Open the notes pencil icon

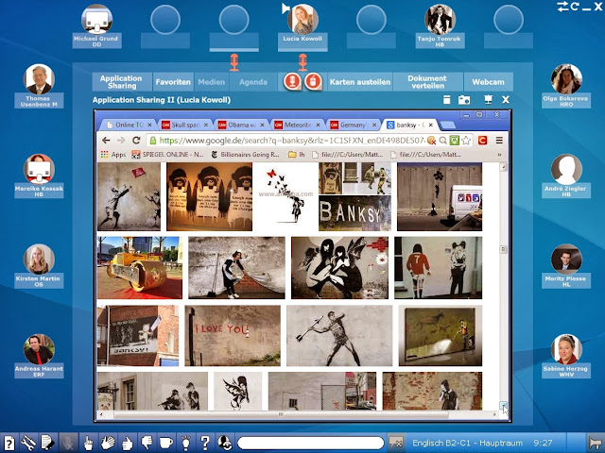(x=47, y=443)
